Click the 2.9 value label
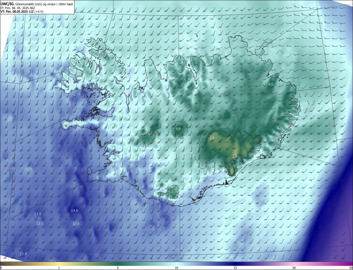Screen dimensions: 353x270 click(235, 157)
